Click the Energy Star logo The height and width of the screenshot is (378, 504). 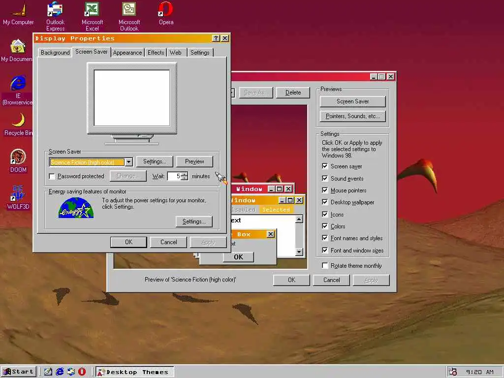point(76,208)
